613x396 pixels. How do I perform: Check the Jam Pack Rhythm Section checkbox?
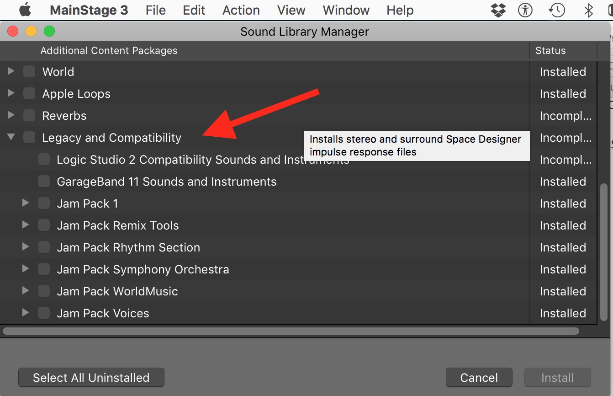tap(44, 247)
